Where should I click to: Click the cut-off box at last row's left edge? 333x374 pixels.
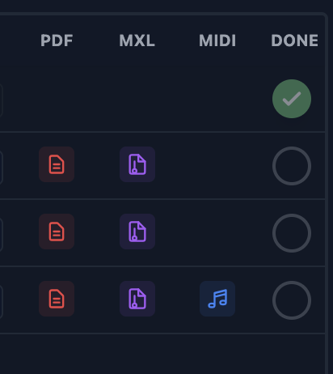pyautogui.click(x=1, y=302)
